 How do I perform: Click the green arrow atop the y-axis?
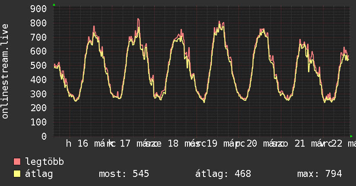tap(54, 5)
